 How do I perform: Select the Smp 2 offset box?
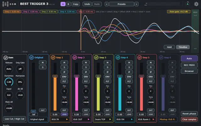(x=30, y=12)
